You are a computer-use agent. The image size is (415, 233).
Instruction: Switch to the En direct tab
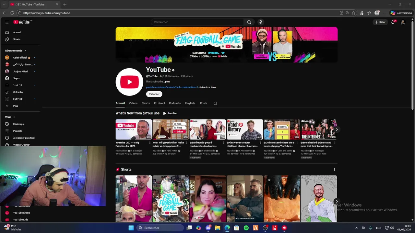click(160, 103)
